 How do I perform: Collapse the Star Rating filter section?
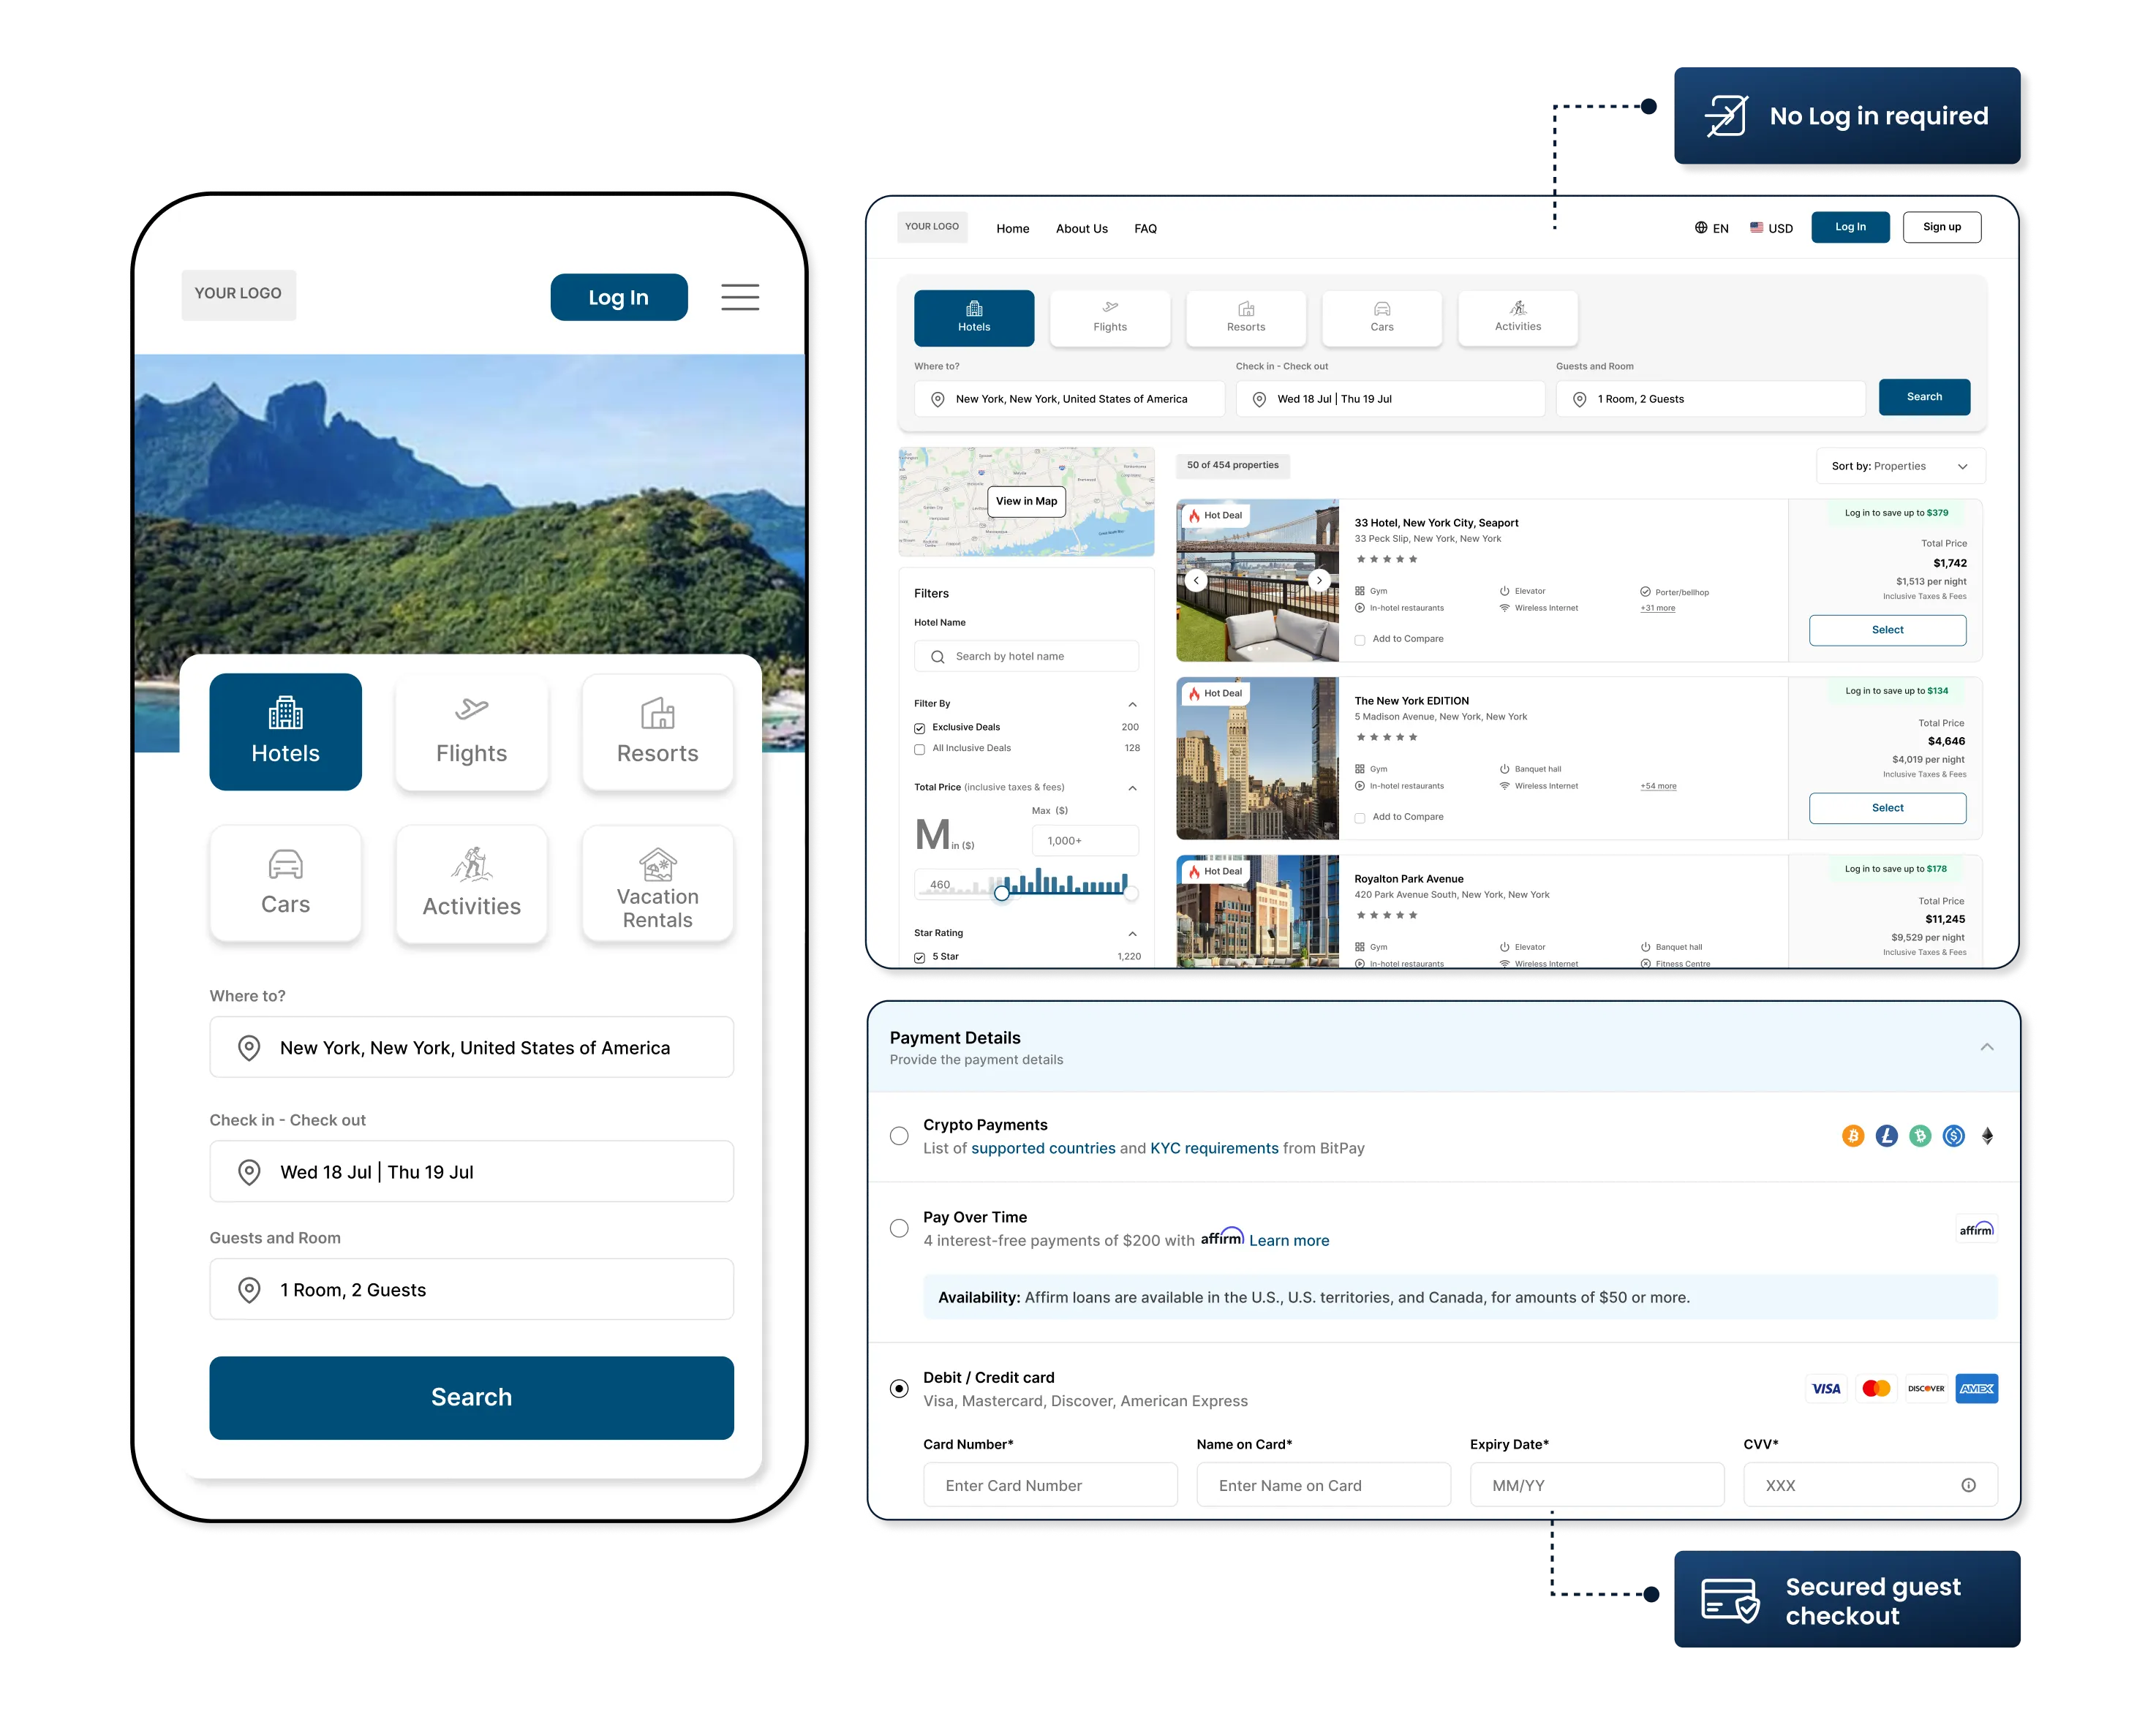coord(1132,934)
